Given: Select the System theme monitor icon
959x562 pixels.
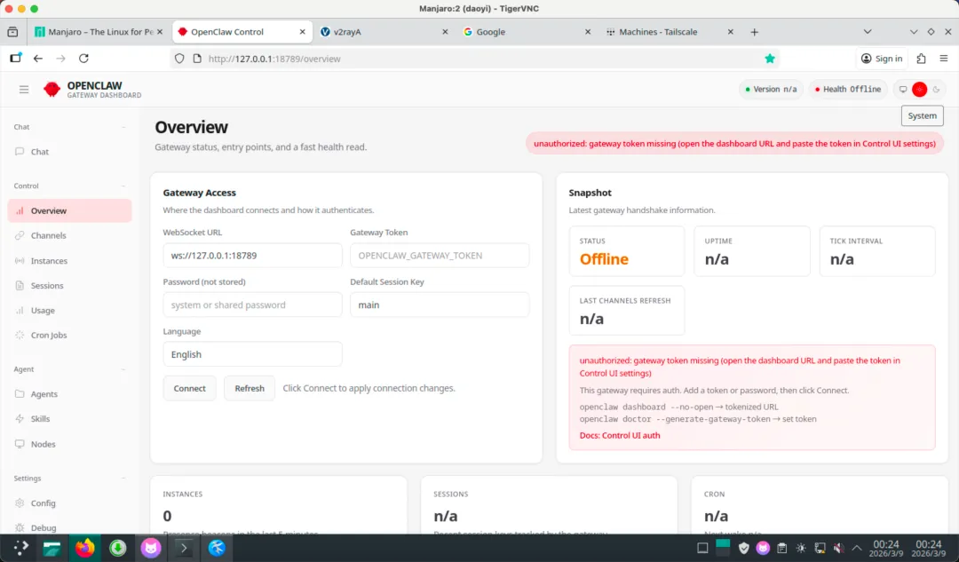Looking at the screenshot, I should (903, 90).
